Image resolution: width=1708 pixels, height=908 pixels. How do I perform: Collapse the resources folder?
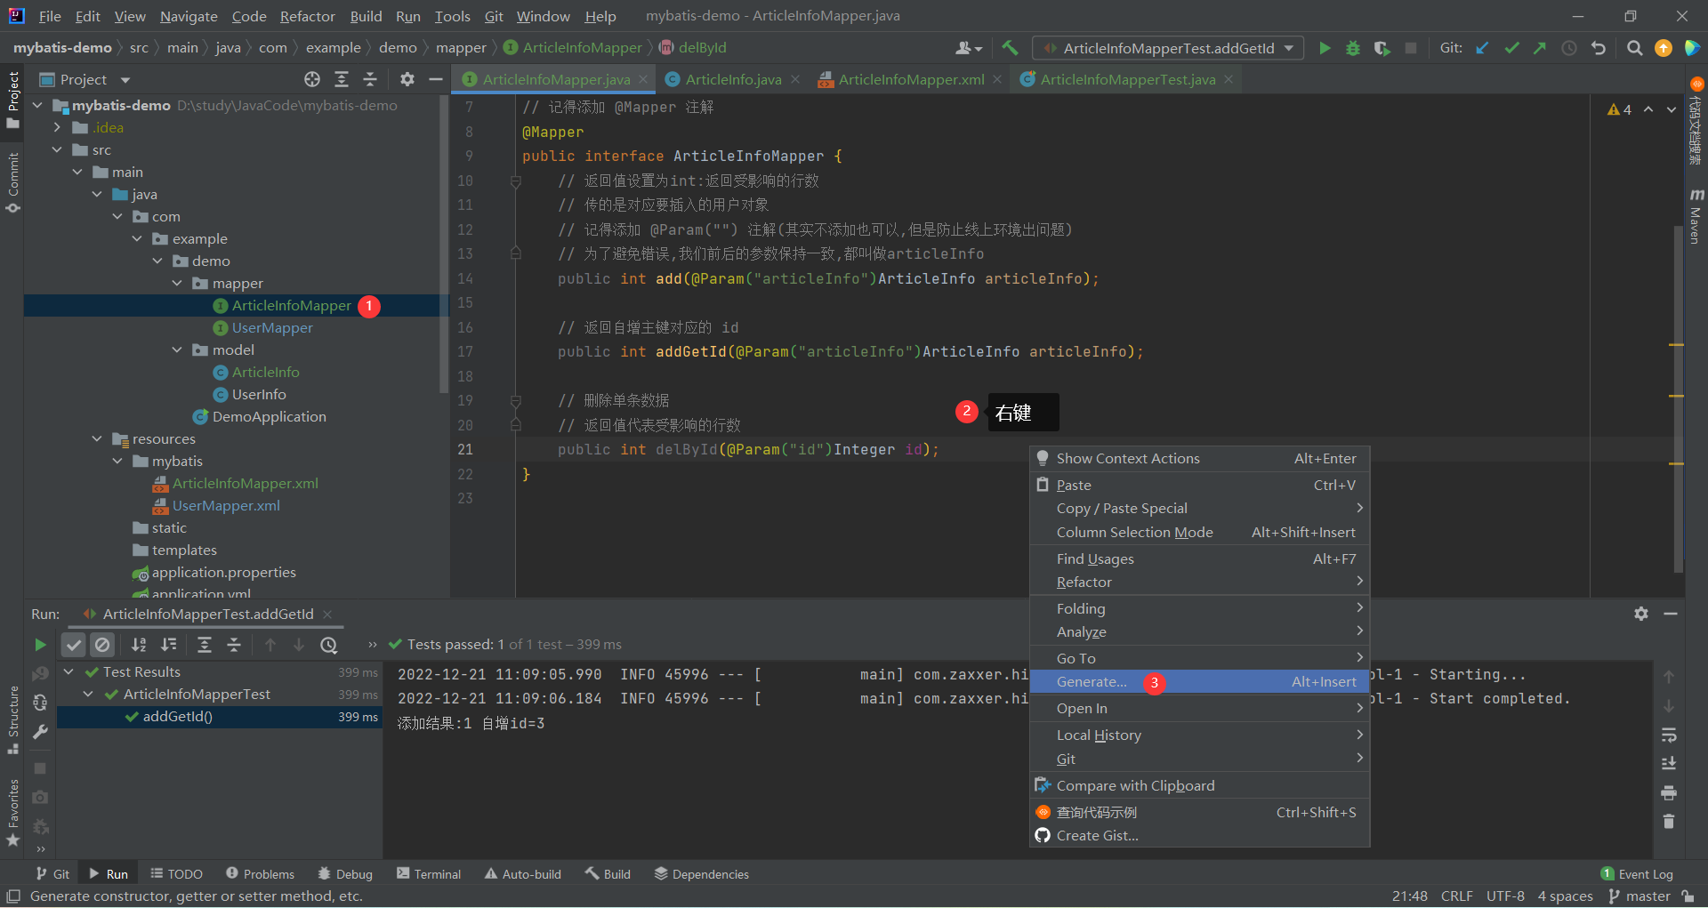coord(97,438)
